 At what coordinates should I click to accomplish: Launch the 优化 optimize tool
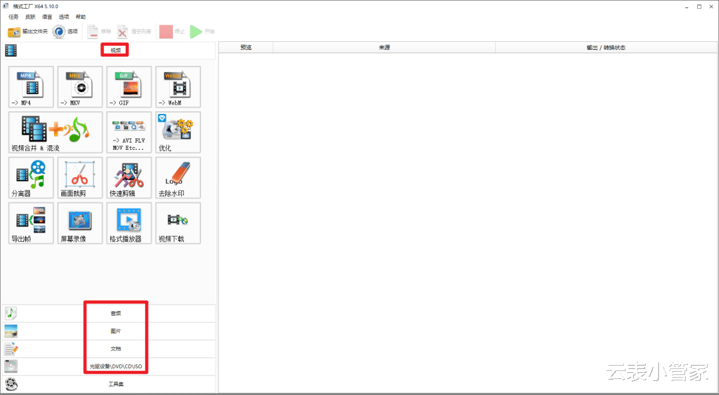point(178,133)
